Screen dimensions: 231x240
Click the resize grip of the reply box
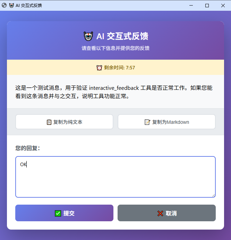pos(213,195)
